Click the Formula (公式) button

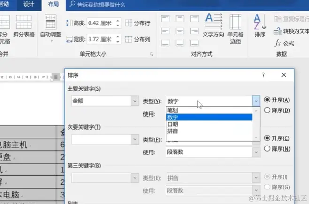[x=284, y=43]
